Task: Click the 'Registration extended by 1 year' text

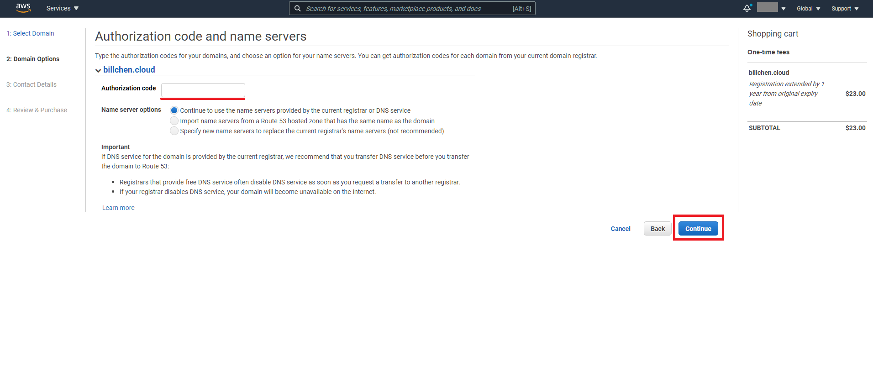Action: coord(786,94)
